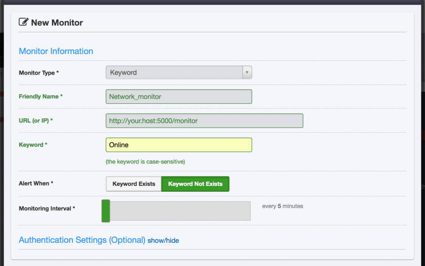Select the Keyword monitor type combo box
The width and height of the screenshot is (425, 266).
[174, 73]
